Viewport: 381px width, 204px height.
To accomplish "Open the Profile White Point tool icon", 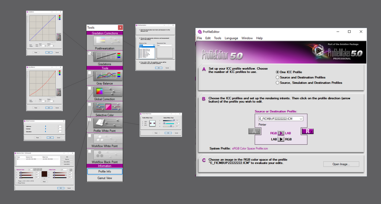I will pyautogui.click(x=108, y=123).
